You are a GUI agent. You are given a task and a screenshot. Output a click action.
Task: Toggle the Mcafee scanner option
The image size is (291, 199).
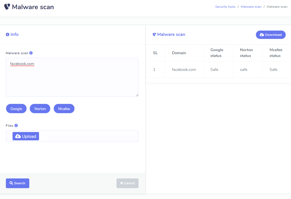tap(64, 109)
